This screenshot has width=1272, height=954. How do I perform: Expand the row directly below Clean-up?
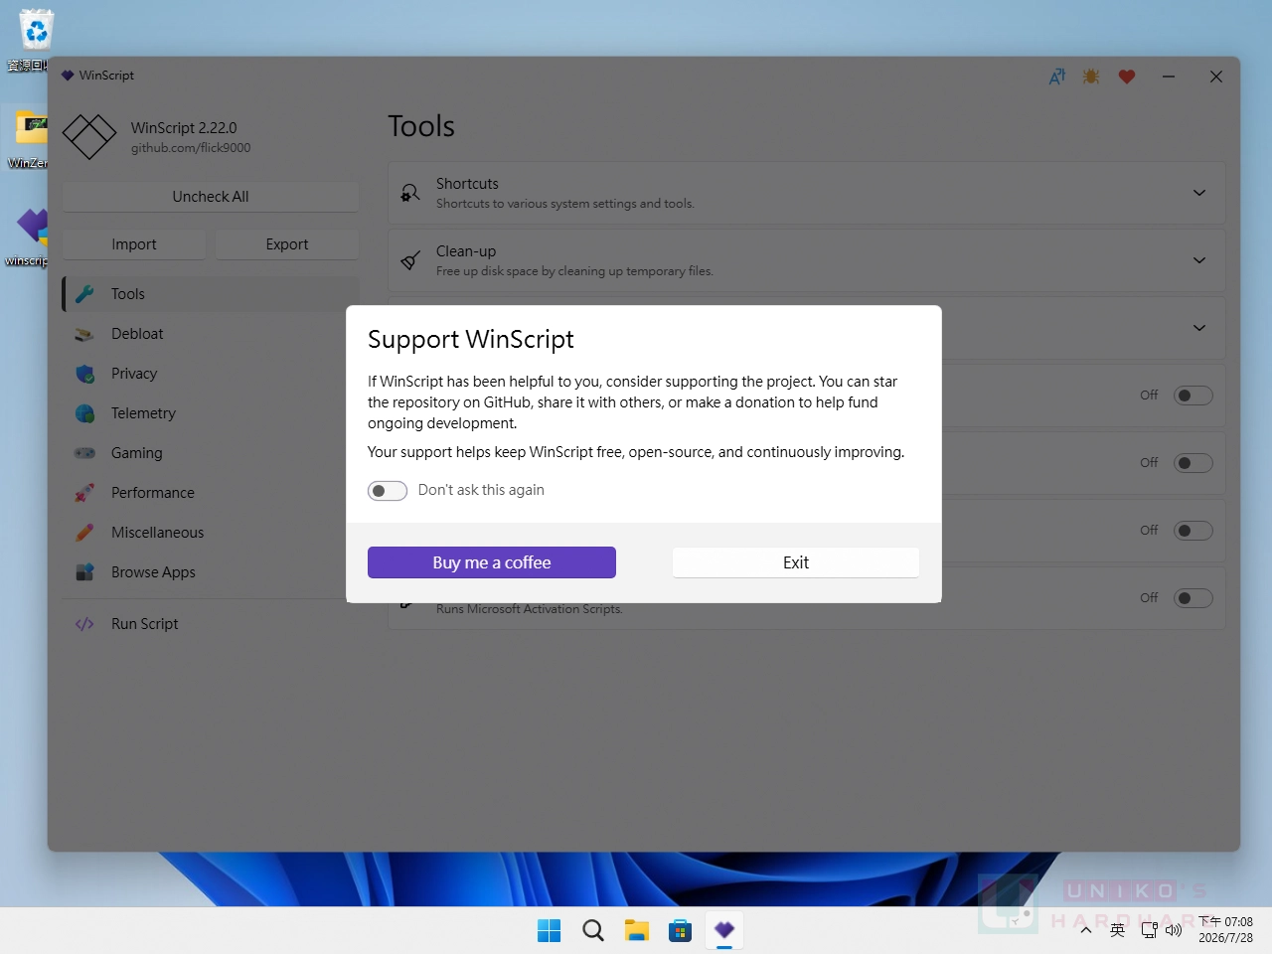pos(1199,328)
